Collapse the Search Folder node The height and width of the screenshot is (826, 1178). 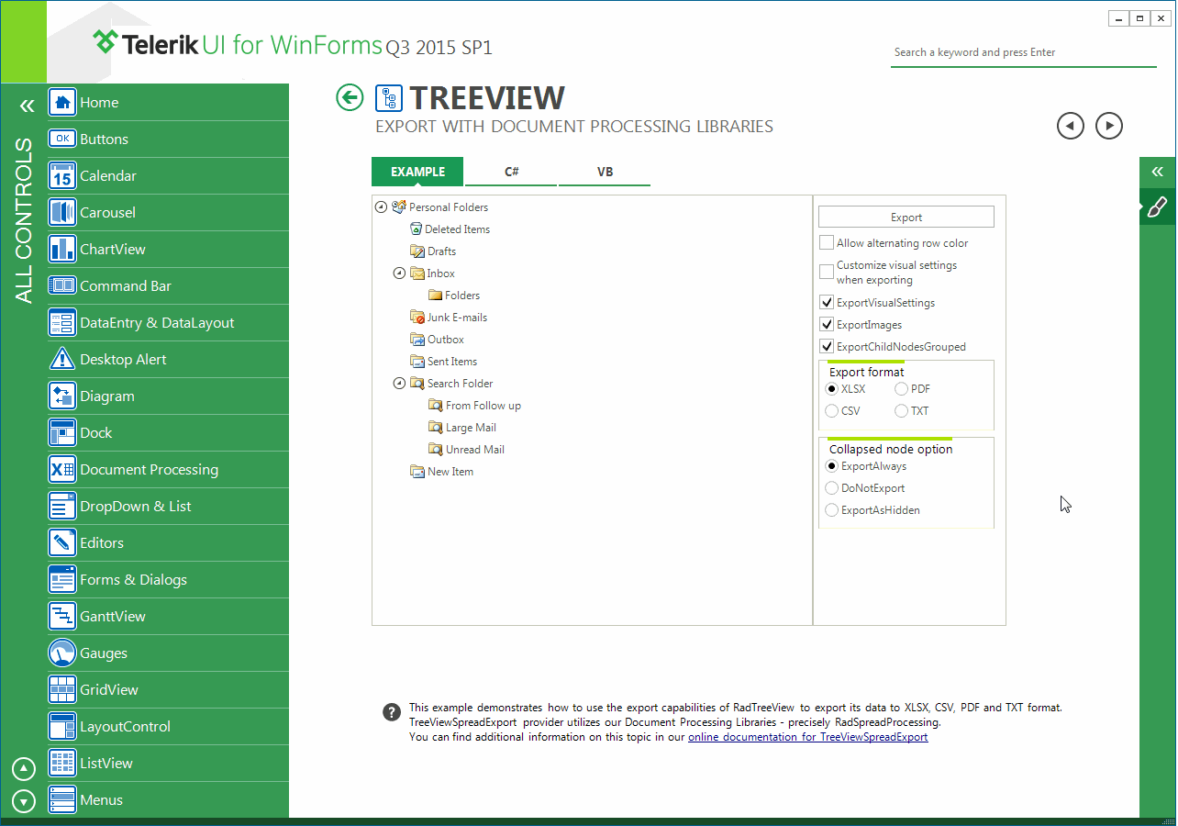pos(399,384)
